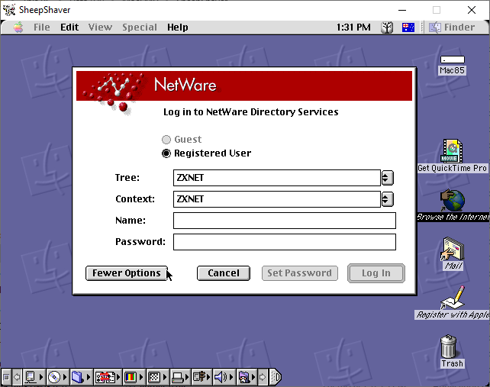The width and height of the screenshot is (490, 387).
Task: Click into the Context text field
Action: (x=277, y=199)
